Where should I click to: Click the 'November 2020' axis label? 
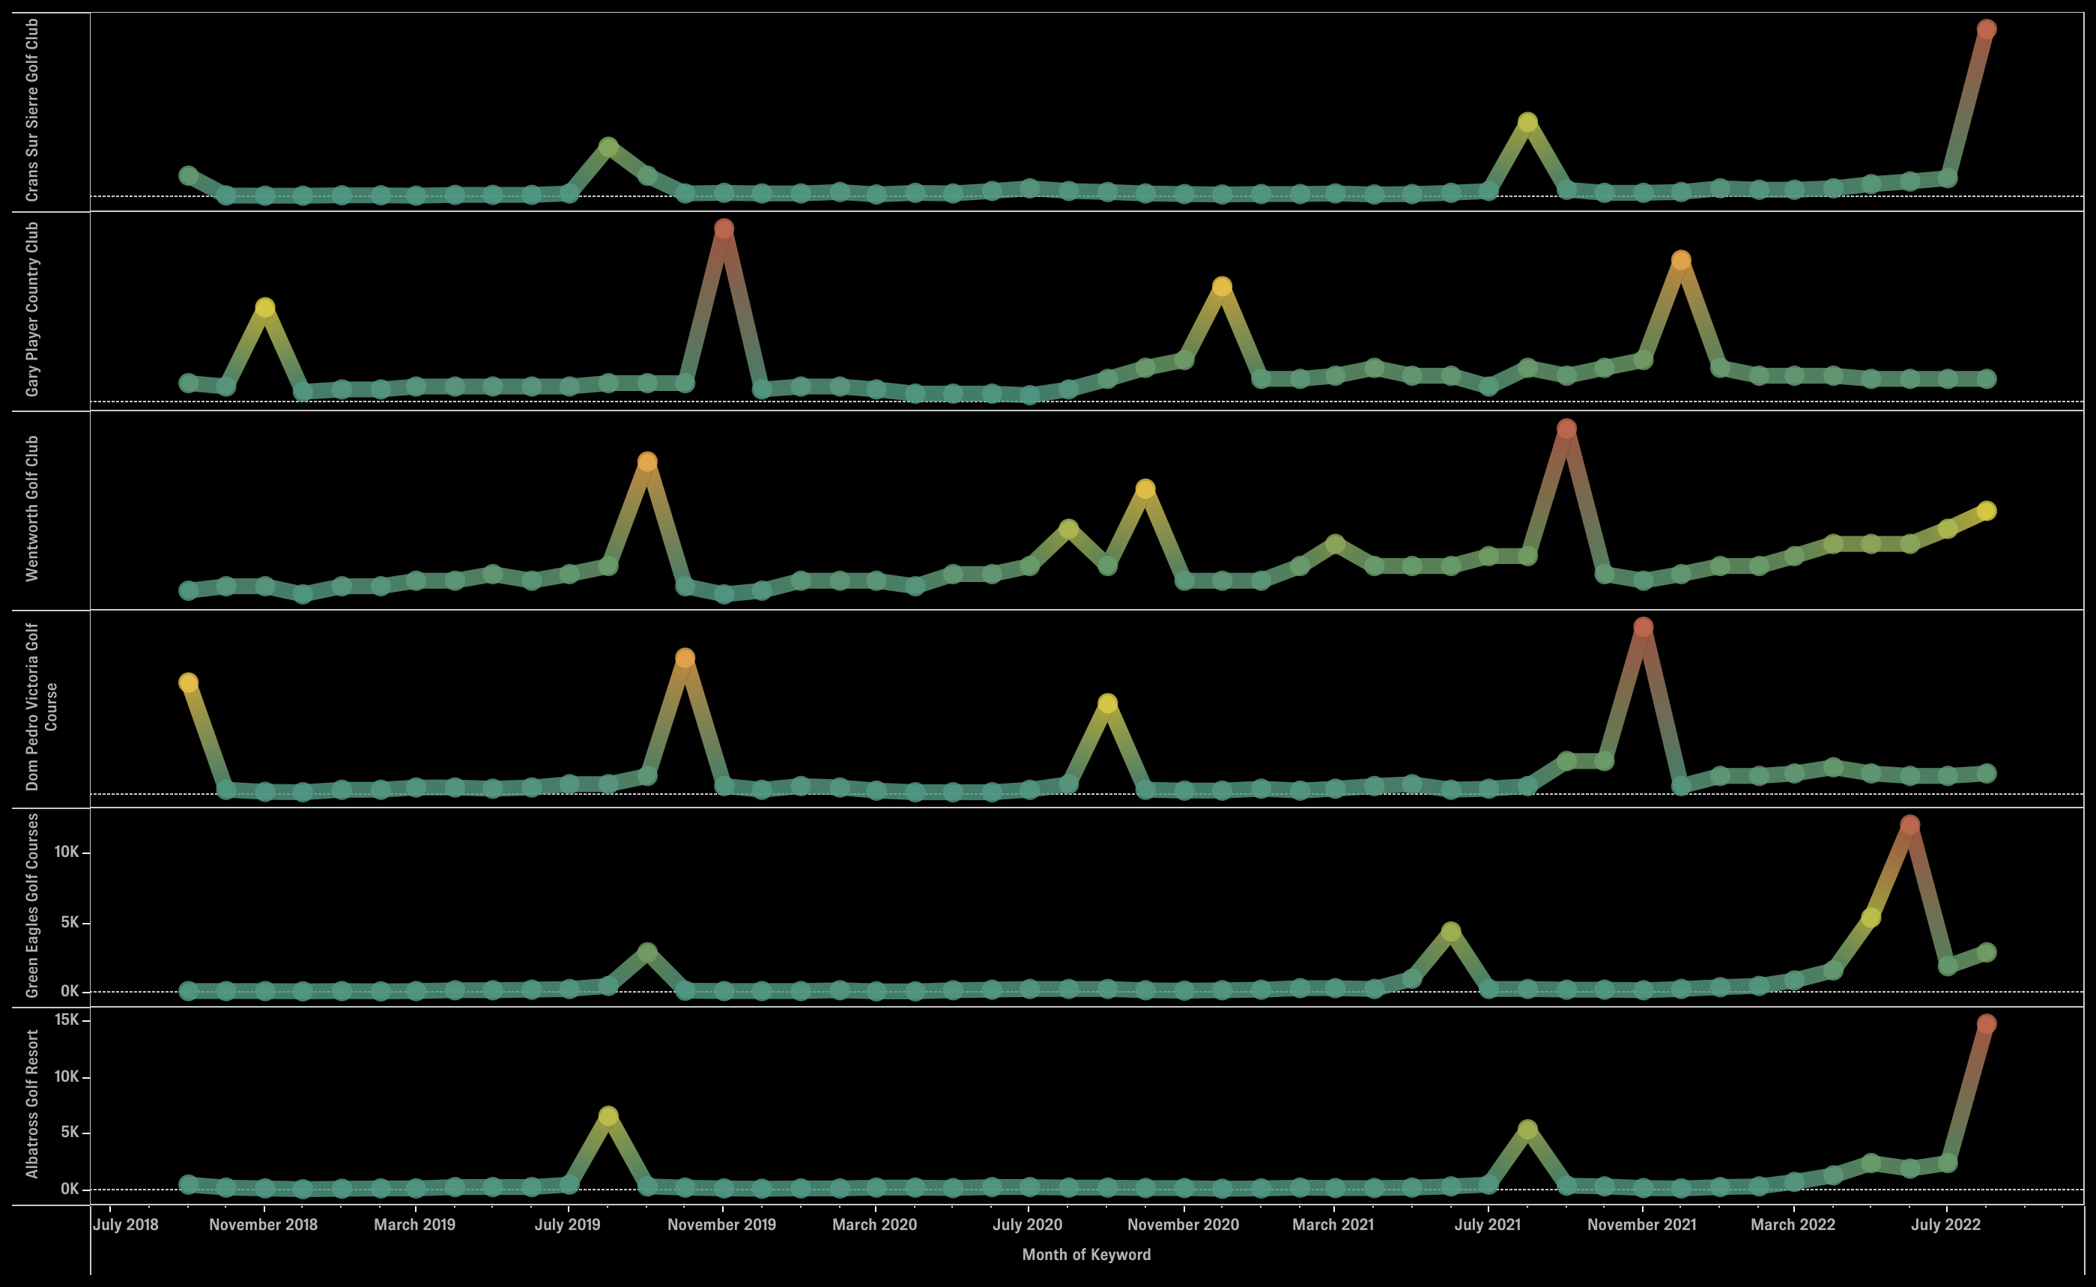pyautogui.click(x=1183, y=1224)
